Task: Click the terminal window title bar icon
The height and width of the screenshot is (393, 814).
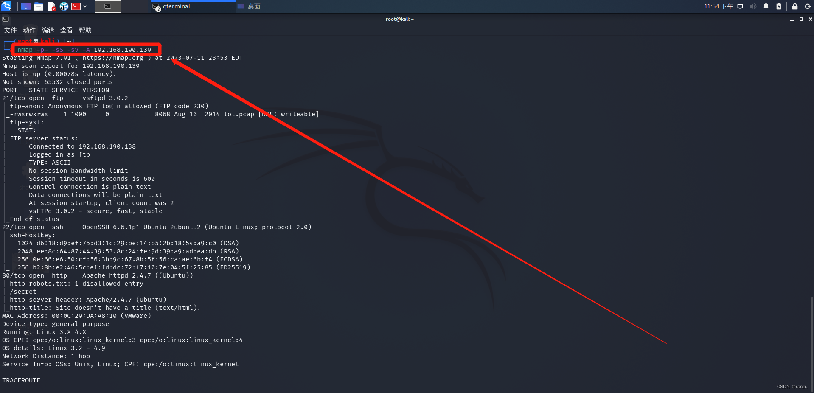Action: click(6, 19)
